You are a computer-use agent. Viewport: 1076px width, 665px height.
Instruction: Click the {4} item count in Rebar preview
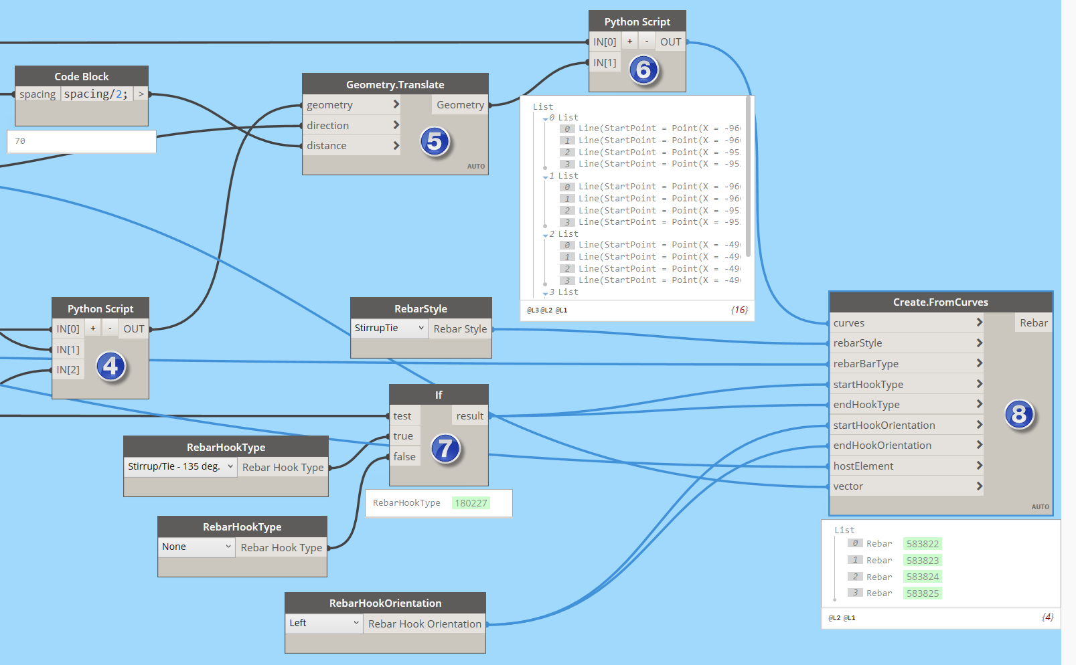1048,617
